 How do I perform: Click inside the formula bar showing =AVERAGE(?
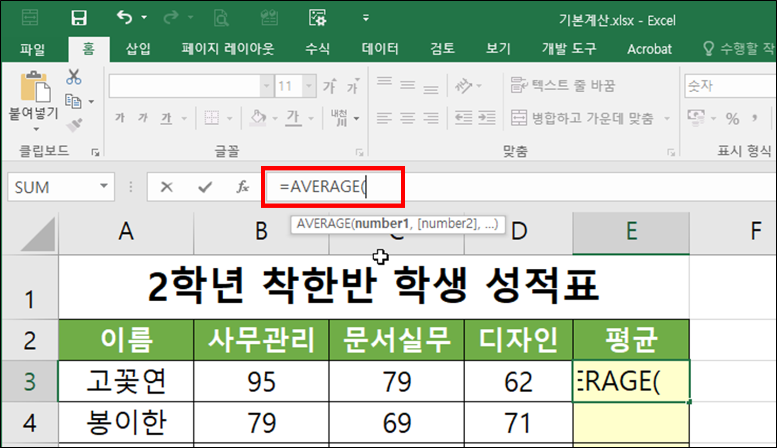(x=326, y=187)
